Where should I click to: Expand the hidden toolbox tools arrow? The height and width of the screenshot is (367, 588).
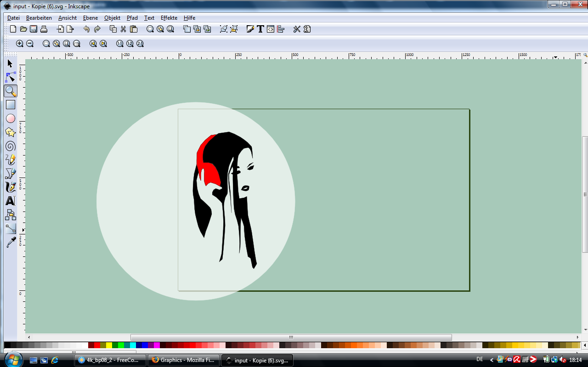tap(23, 229)
